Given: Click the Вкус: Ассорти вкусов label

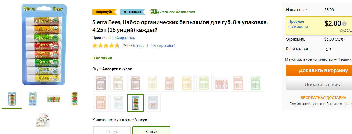Looking at the screenshot, I should pos(112,69).
